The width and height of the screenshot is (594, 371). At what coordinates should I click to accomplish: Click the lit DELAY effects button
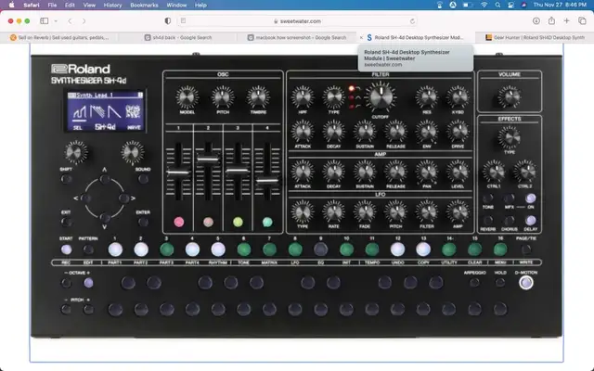point(530,221)
